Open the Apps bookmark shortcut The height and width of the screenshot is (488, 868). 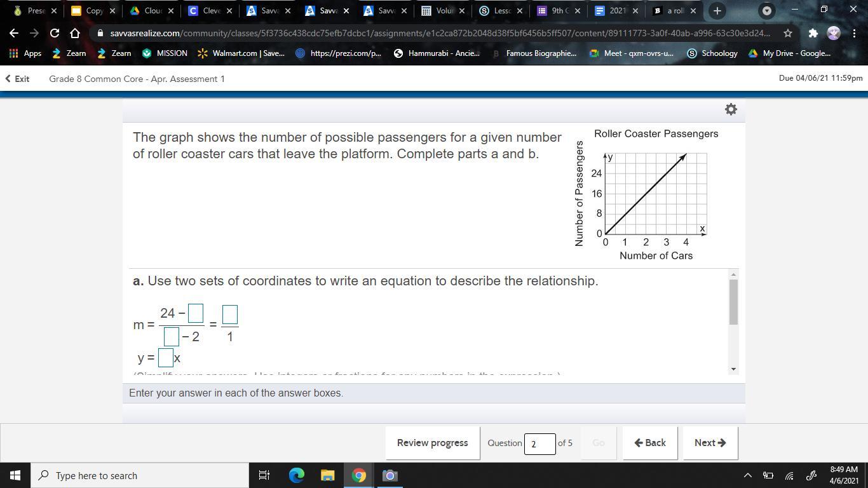(x=25, y=53)
